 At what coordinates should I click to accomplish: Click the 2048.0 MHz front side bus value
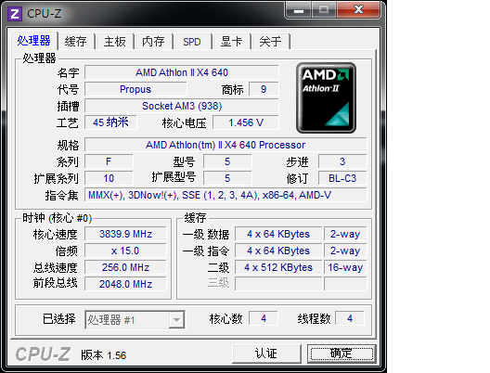[125, 284]
